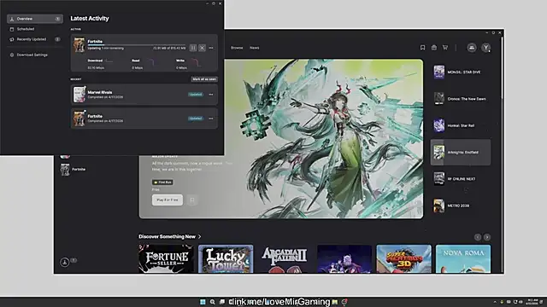Open downloads icon at launcher sidebar bottom
Viewport: 547px width, 307px height.
coord(65,262)
